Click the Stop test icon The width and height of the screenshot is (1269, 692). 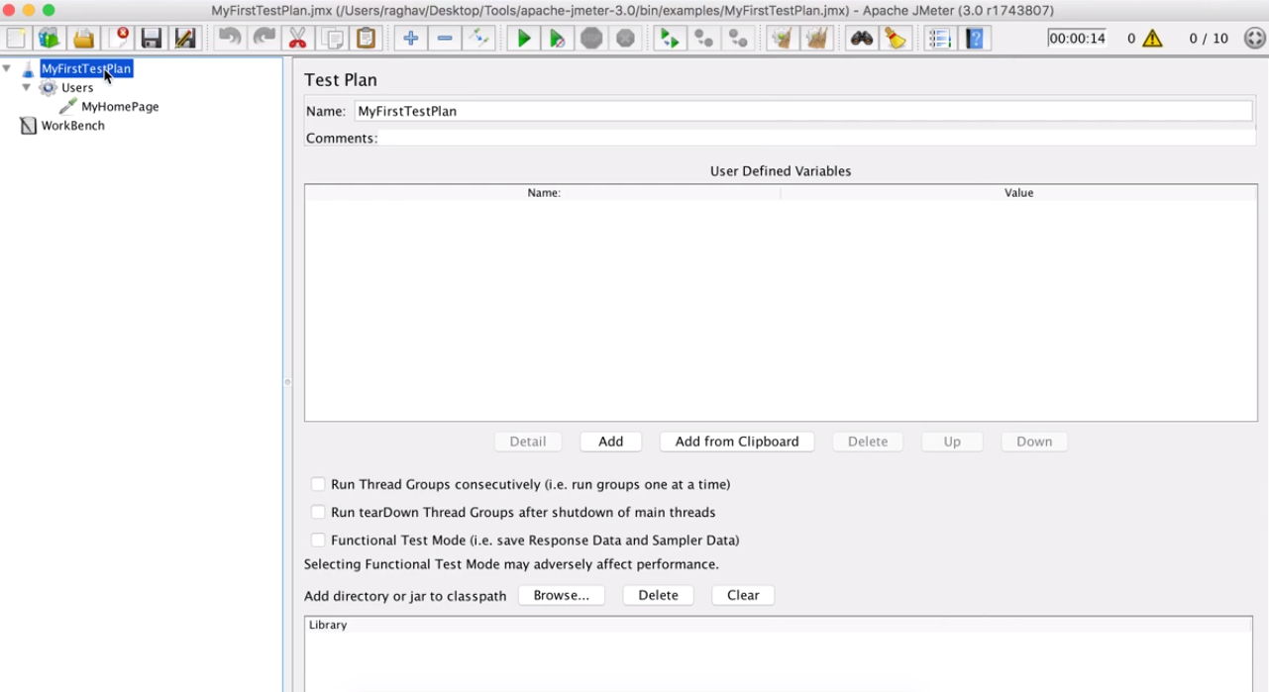(x=591, y=39)
